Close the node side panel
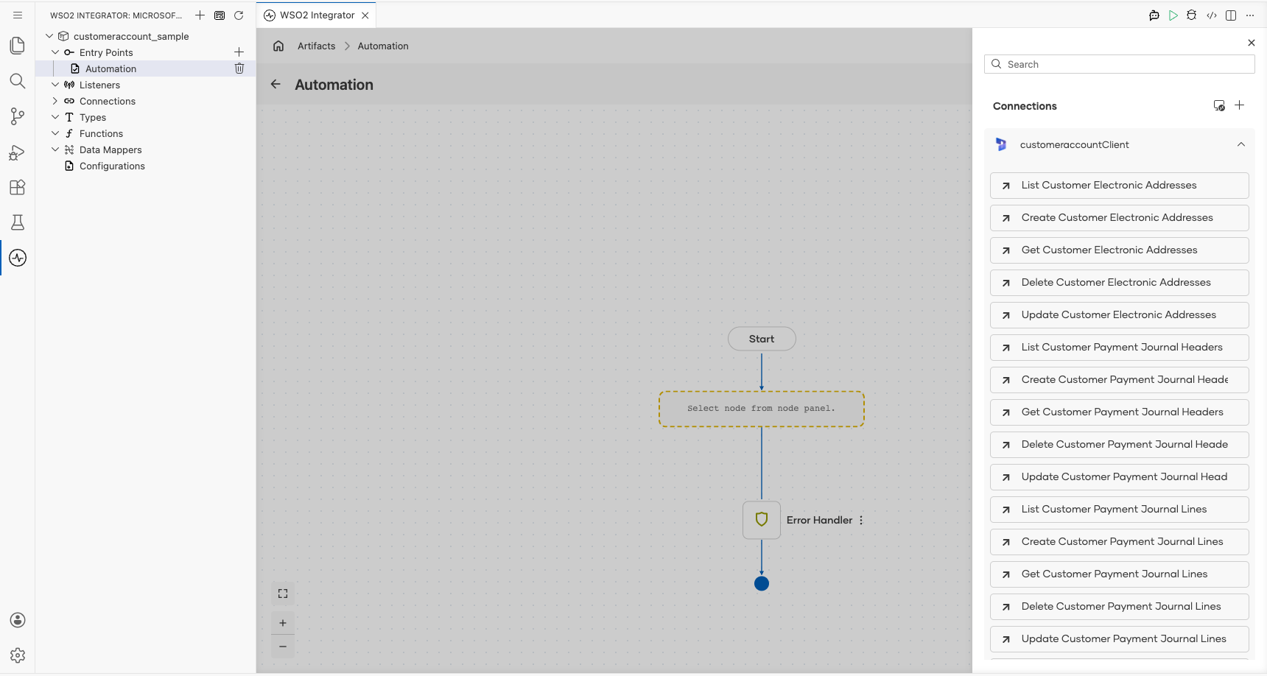The height and width of the screenshot is (676, 1267). (1252, 43)
